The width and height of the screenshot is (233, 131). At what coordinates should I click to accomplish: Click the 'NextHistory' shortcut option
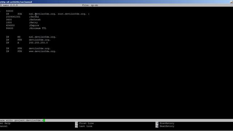pos(167,126)
